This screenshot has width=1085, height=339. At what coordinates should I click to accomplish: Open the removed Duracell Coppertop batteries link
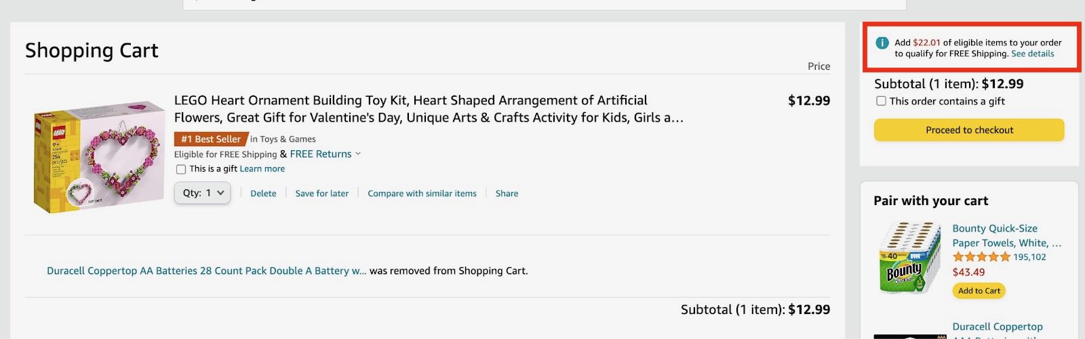click(x=206, y=271)
